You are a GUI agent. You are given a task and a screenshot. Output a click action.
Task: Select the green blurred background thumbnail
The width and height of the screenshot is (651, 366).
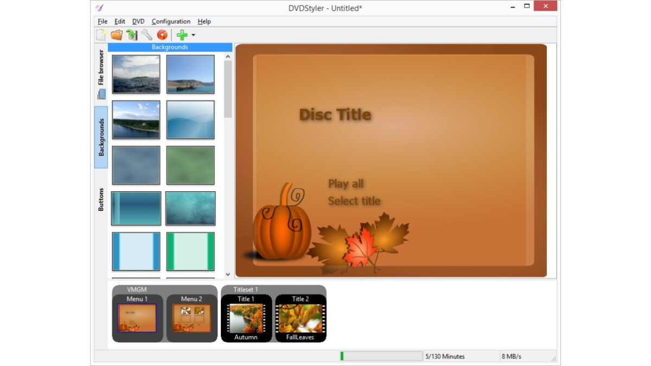[x=190, y=165]
